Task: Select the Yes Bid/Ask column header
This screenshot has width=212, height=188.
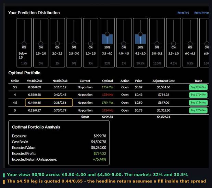Action: point(35,81)
